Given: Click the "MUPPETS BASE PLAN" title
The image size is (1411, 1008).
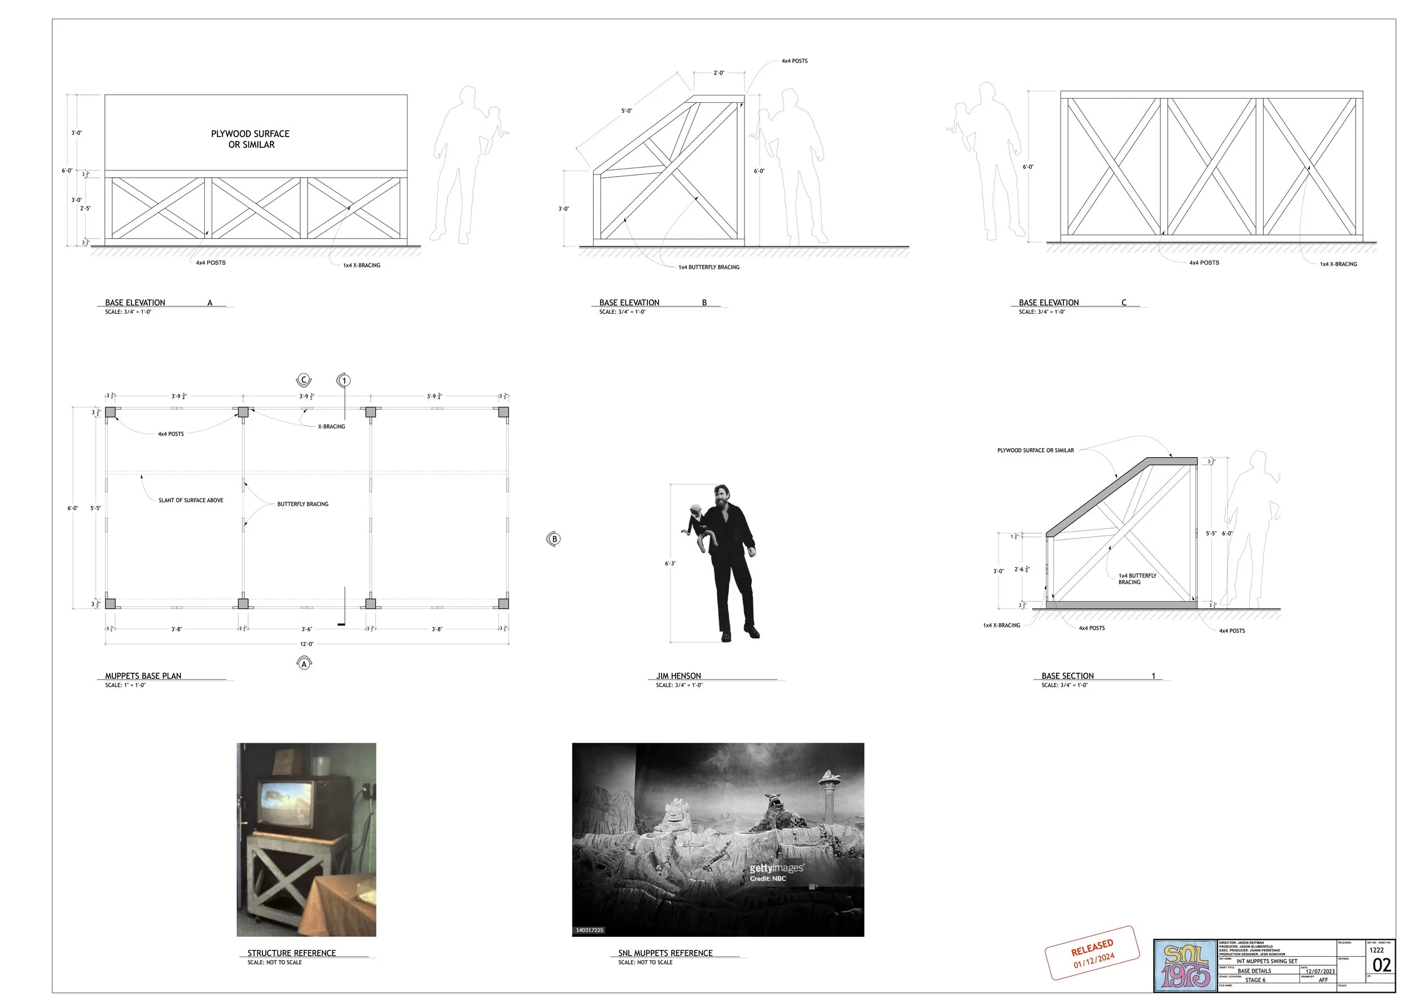Looking at the screenshot, I should pos(143,676).
